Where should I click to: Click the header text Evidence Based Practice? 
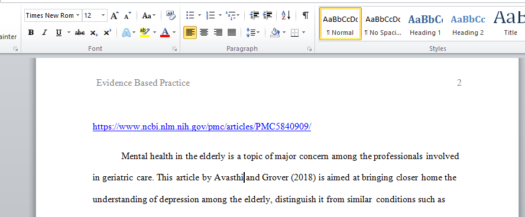coord(143,83)
